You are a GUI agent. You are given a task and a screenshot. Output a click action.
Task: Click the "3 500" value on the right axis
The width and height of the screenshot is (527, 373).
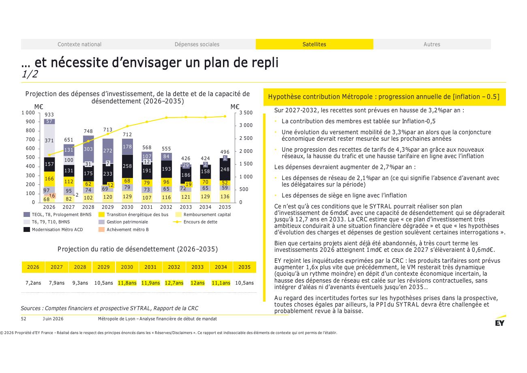[x=246, y=113]
